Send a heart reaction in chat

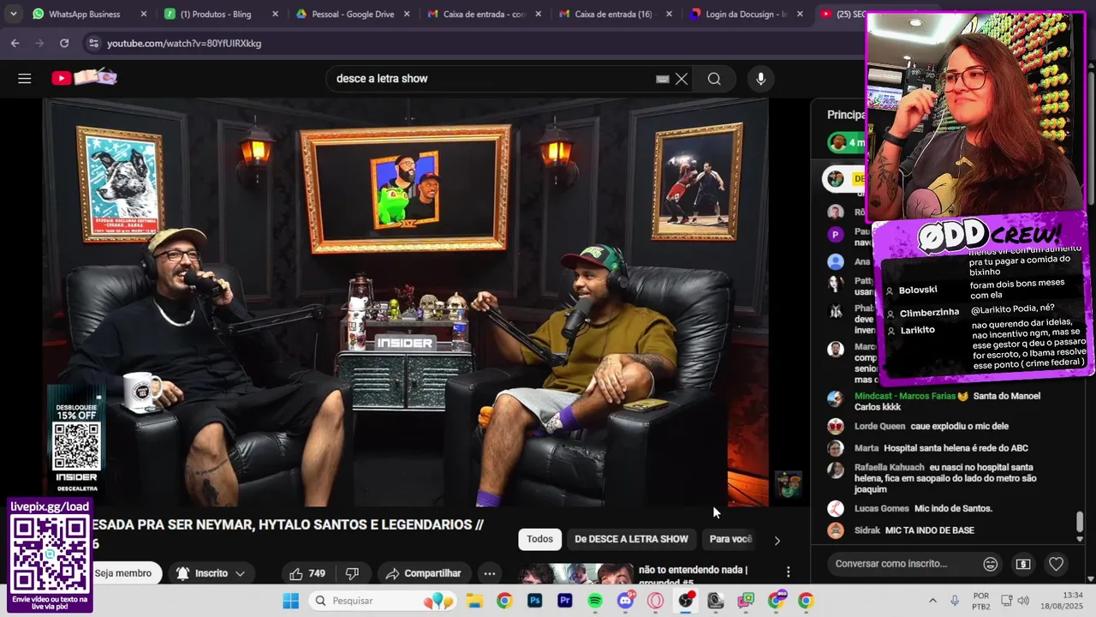pyautogui.click(x=1056, y=564)
